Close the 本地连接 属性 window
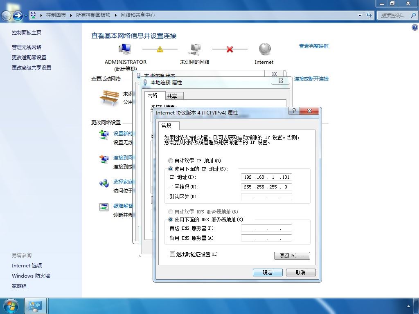The height and width of the screenshot is (314, 419). pyautogui.click(x=281, y=81)
